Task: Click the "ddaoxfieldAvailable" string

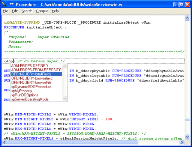Action: point(160,81)
